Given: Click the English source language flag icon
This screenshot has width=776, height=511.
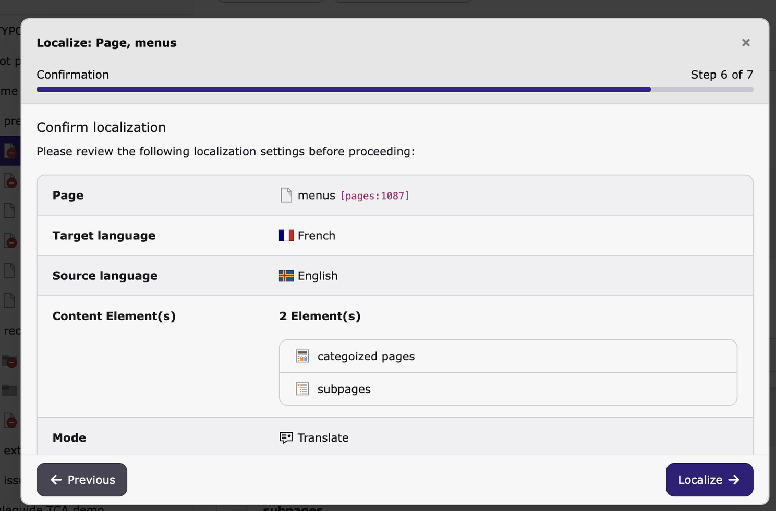Looking at the screenshot, I should (286, 276).
